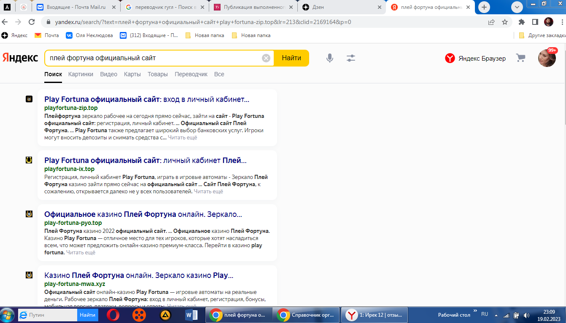Open the Казино Плей Фортуна онлайн result
Screen dimensions: 566x323
[x=139, y=275]
